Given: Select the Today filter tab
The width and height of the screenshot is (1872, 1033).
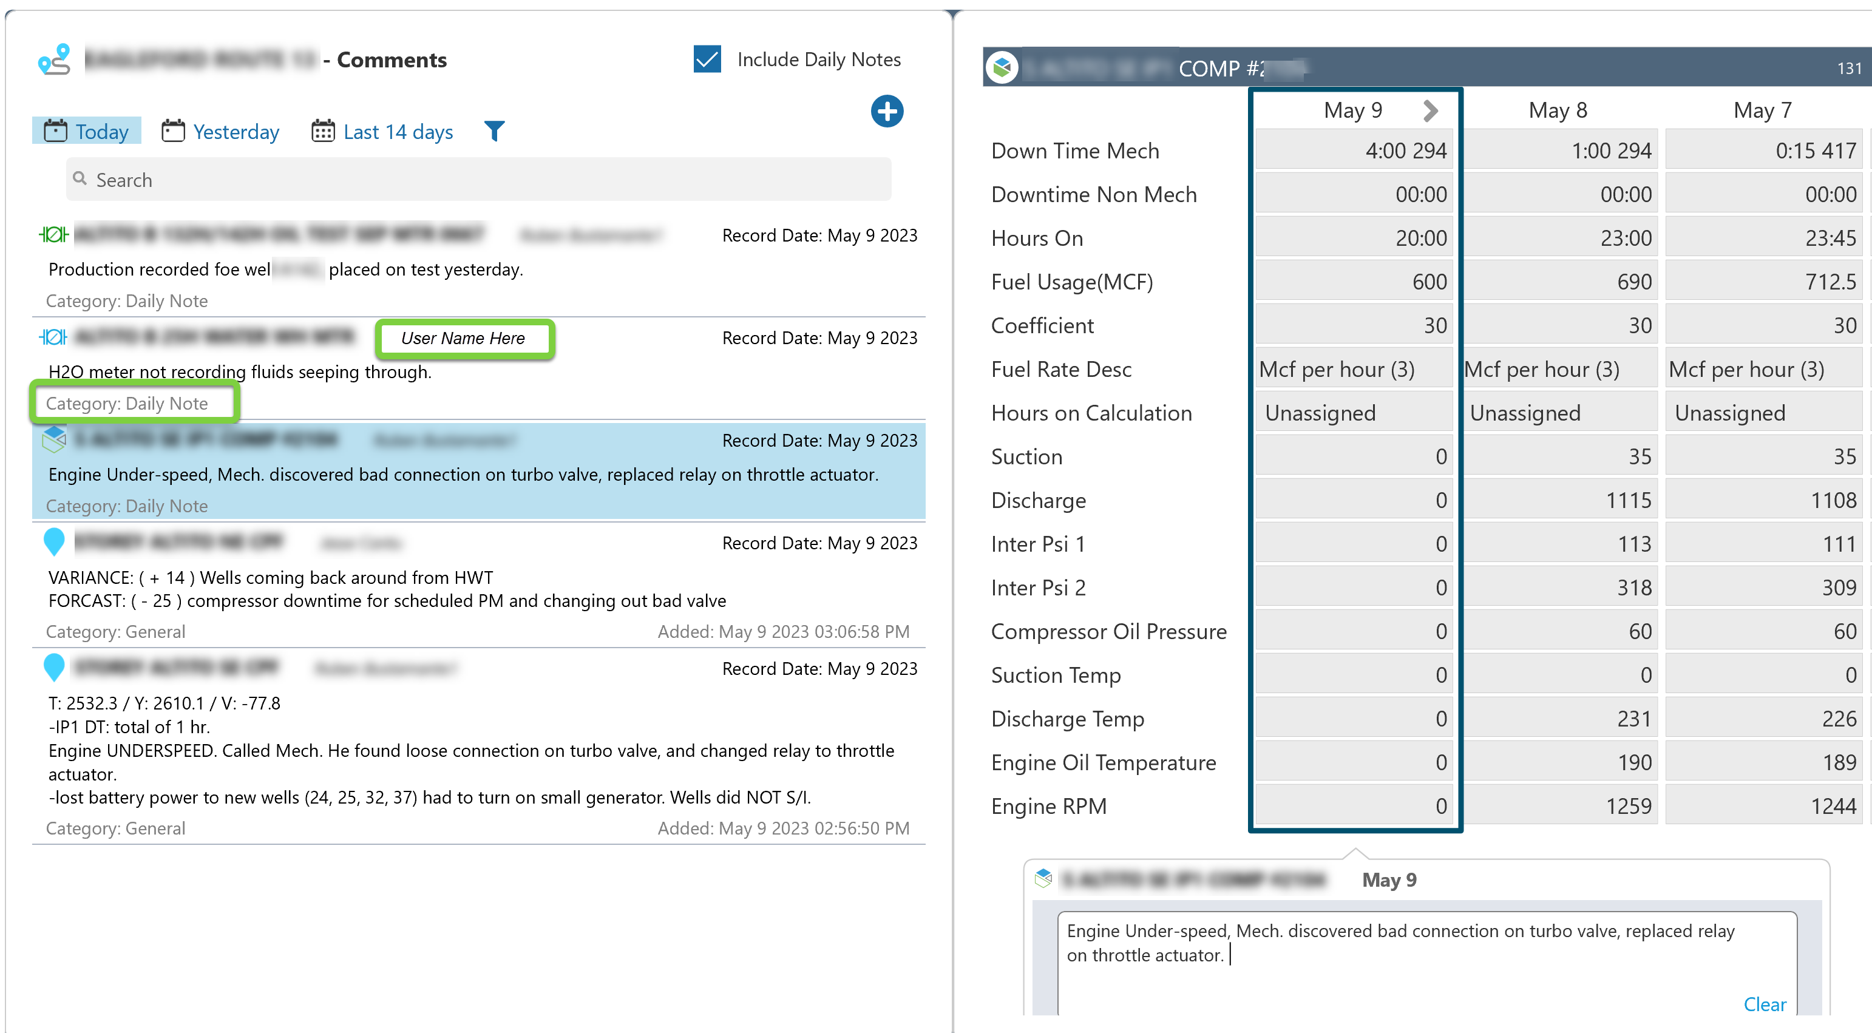Looking at the screenshot, I should [86, 132].
